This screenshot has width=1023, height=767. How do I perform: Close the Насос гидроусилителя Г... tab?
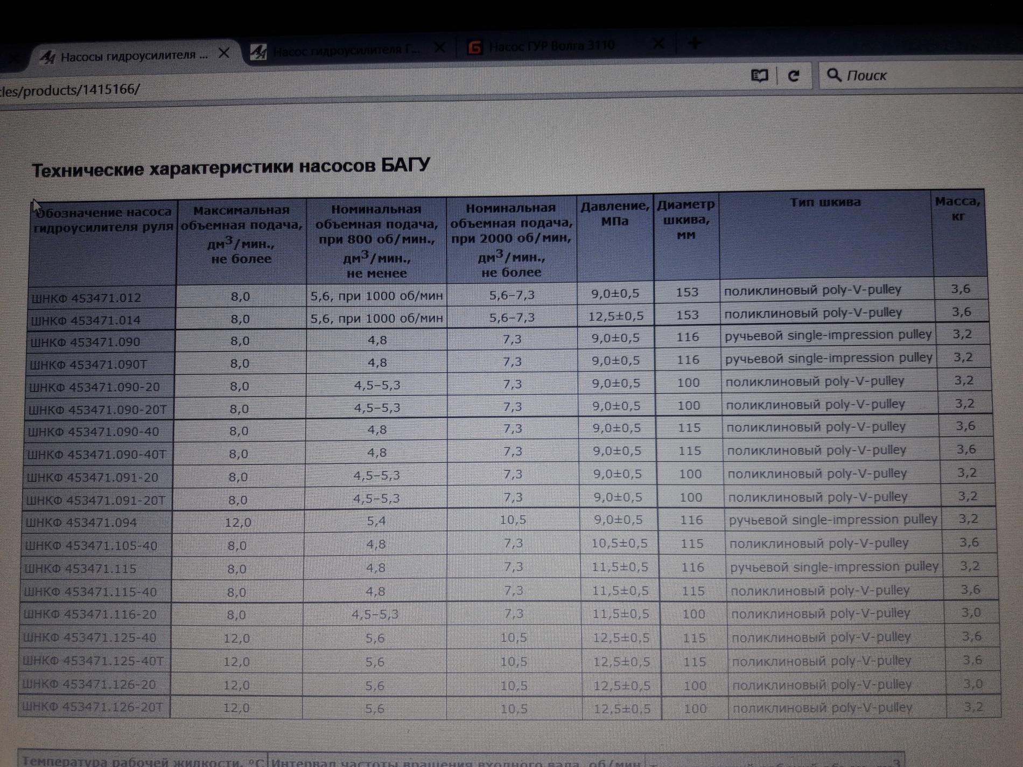tap(439, 48)
